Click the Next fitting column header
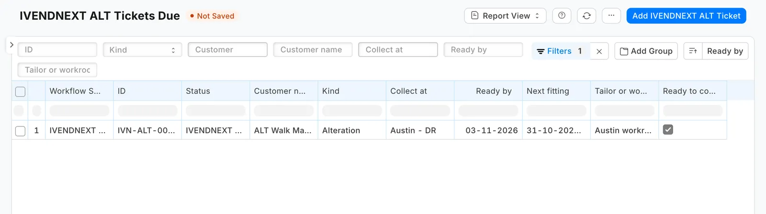 pos(556,91)
